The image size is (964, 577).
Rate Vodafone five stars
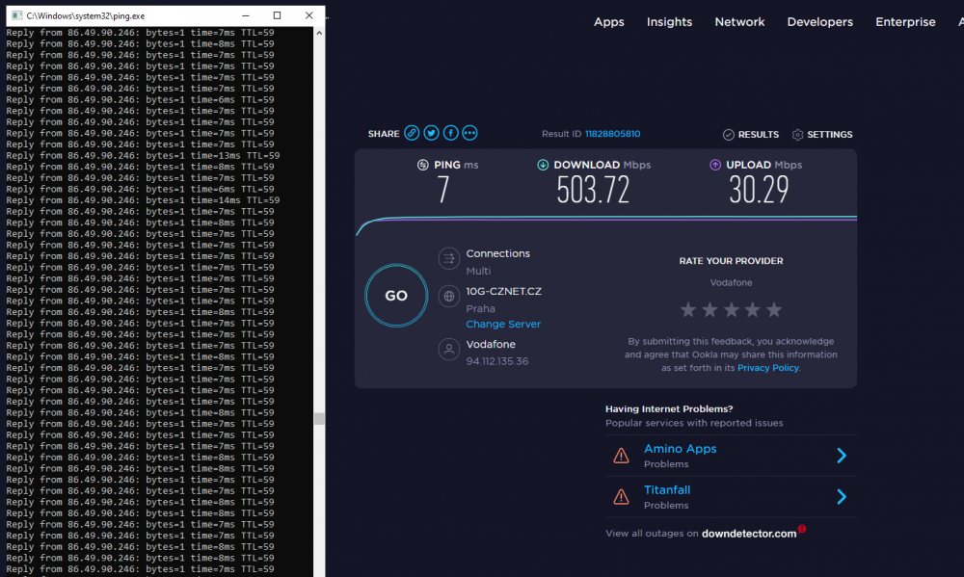tap(774, 310)
